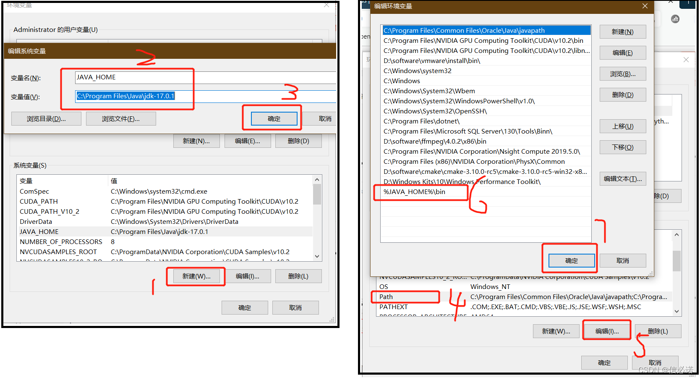Click 删除(L) for system variables in left window
This screenshot has width=700, height=378.
tap(298, 276)
